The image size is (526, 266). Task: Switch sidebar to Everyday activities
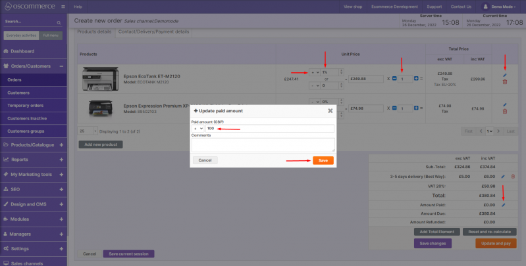[x=20, y=35]
